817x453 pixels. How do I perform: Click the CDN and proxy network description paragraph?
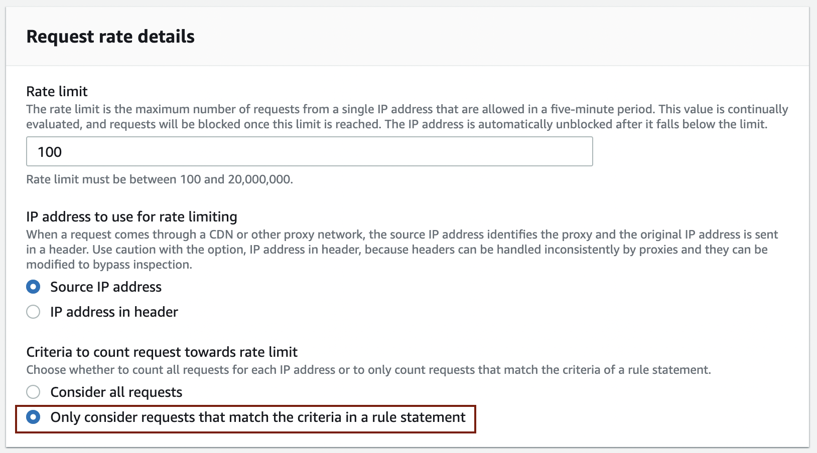[x=401, y=250]
